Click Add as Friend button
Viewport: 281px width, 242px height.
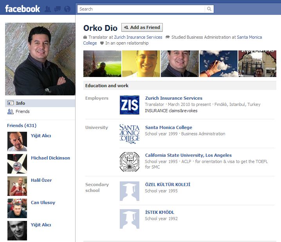click(142, 27)
